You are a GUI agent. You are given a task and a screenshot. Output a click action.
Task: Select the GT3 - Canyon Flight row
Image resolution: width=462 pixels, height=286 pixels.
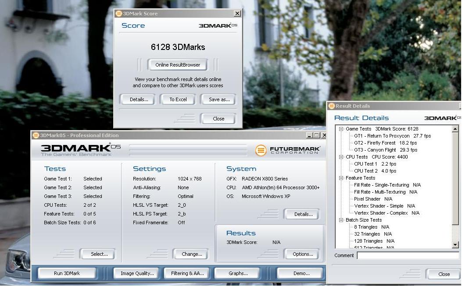coord(386,150)
